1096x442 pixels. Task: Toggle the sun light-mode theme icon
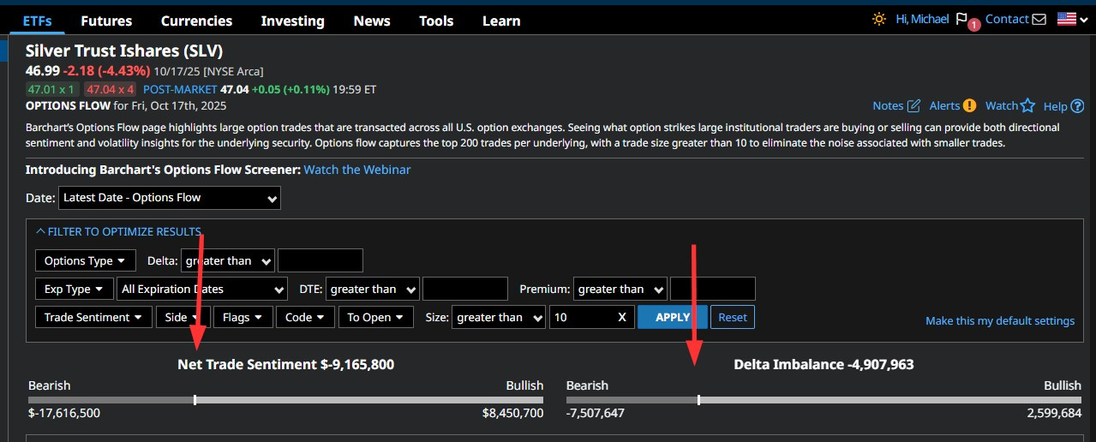pyautogui.click(x=878, y=19)
